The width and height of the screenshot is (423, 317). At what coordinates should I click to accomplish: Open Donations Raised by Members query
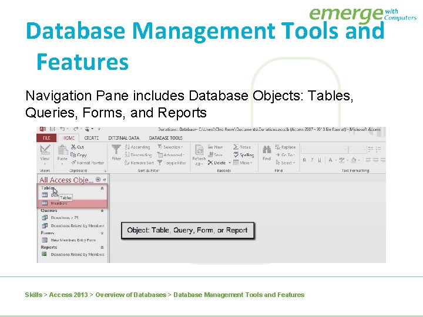coord(73,225)
